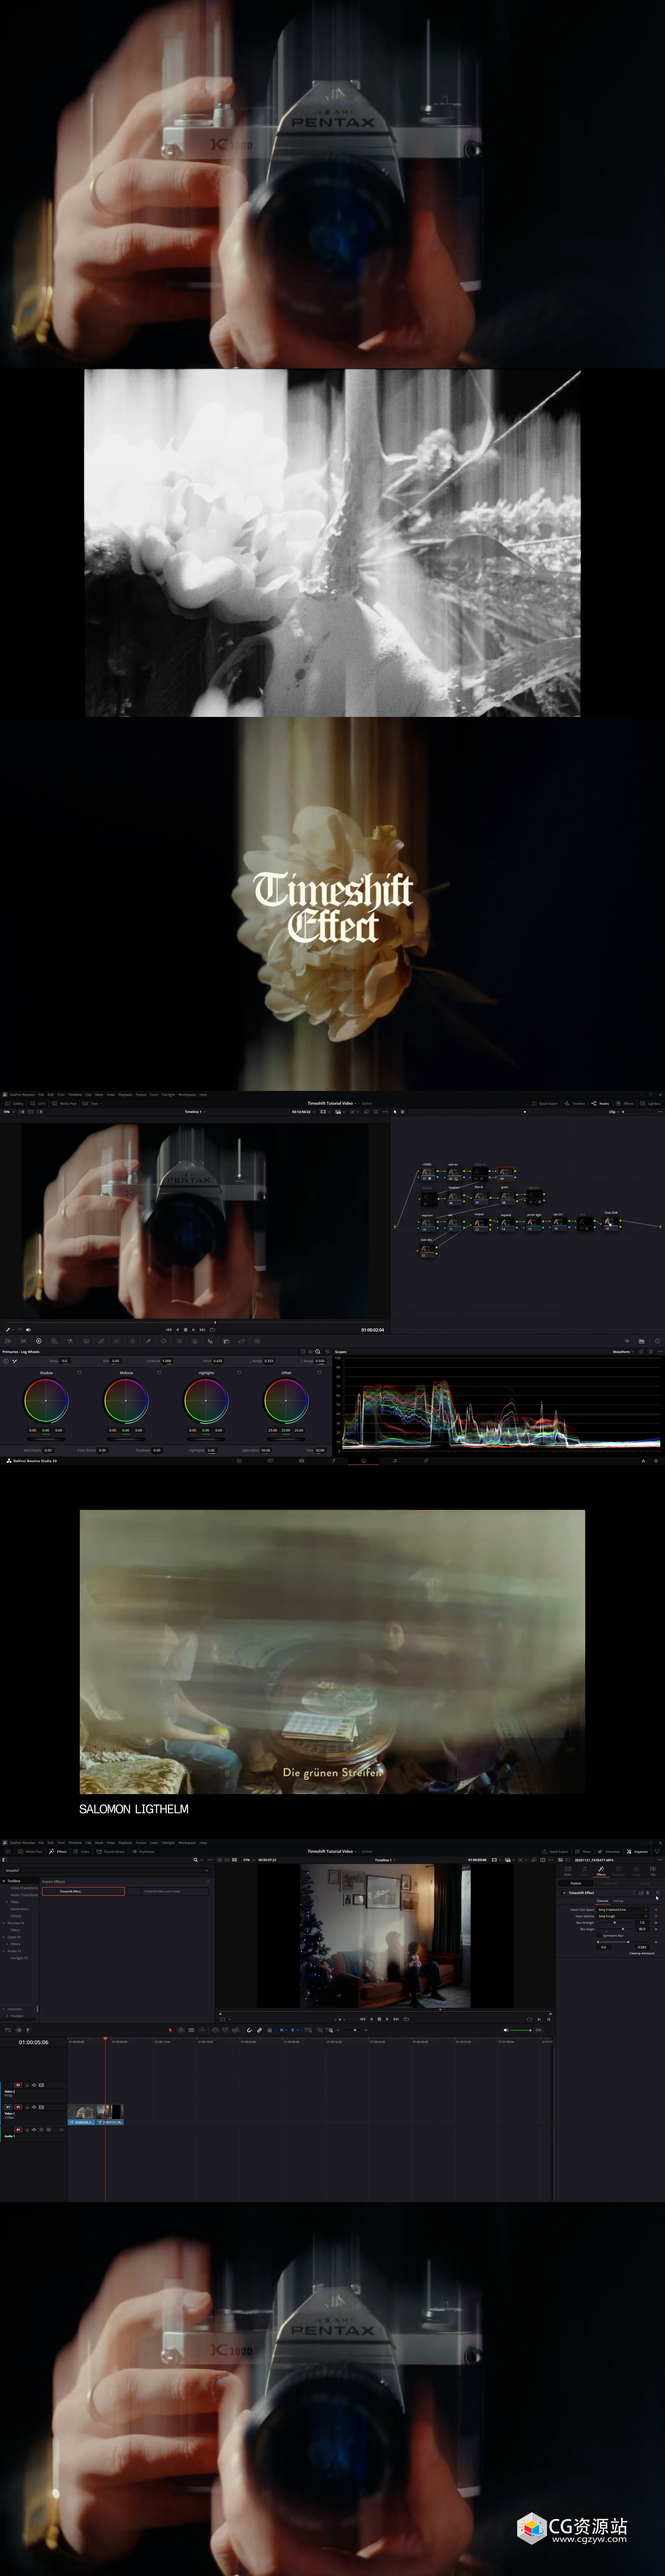The height and width of the screenshot is (2576, 665).
Task: Open Camera Raw palette in Color page
Action: click(x=8, y=1341)
